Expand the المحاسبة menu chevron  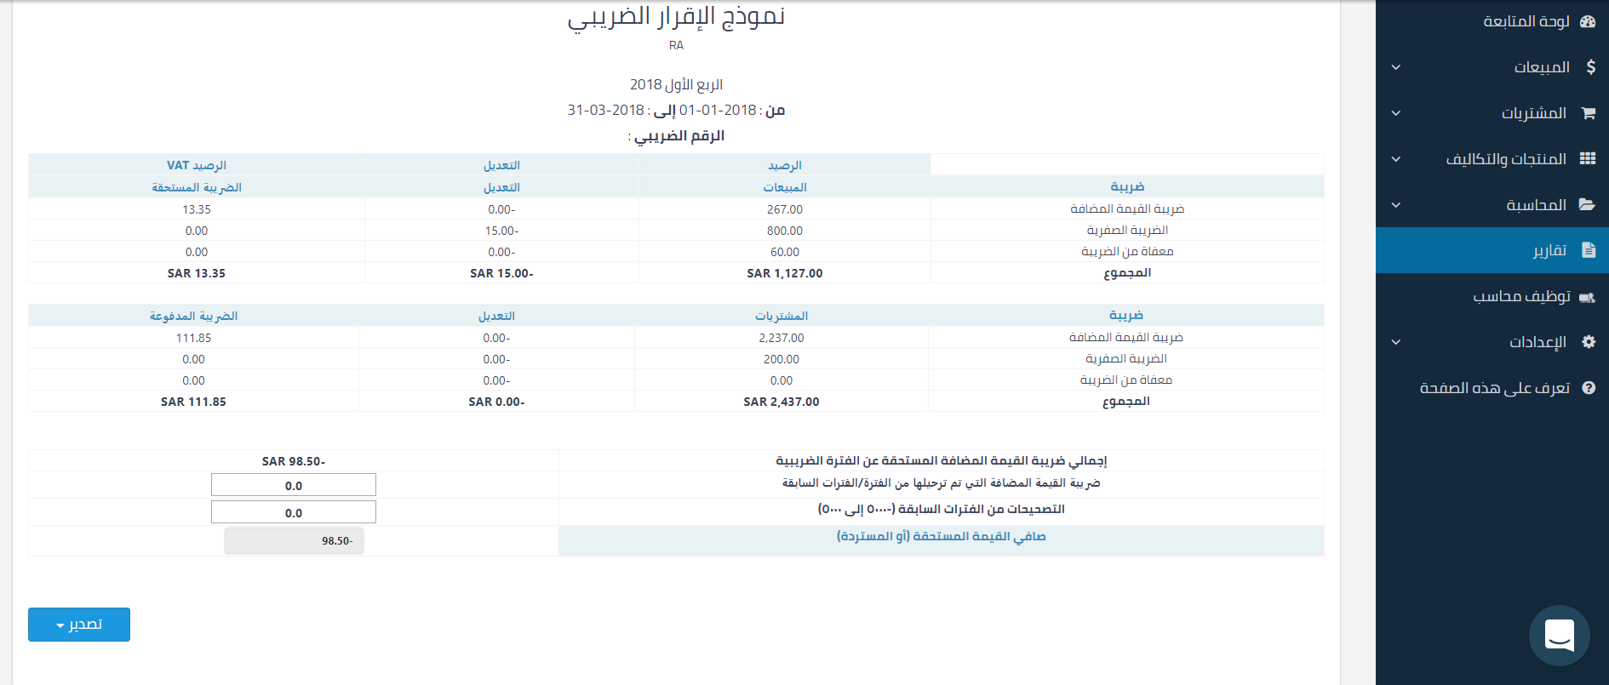[1396, 205]
